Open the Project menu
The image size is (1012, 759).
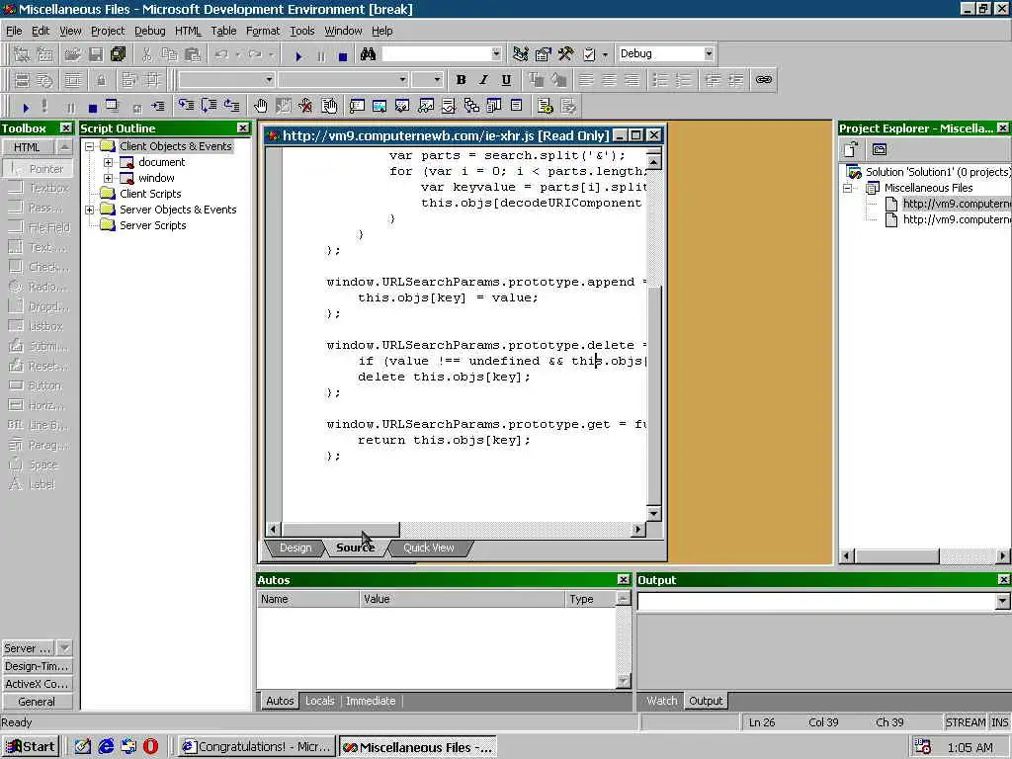tap(108, 31)
